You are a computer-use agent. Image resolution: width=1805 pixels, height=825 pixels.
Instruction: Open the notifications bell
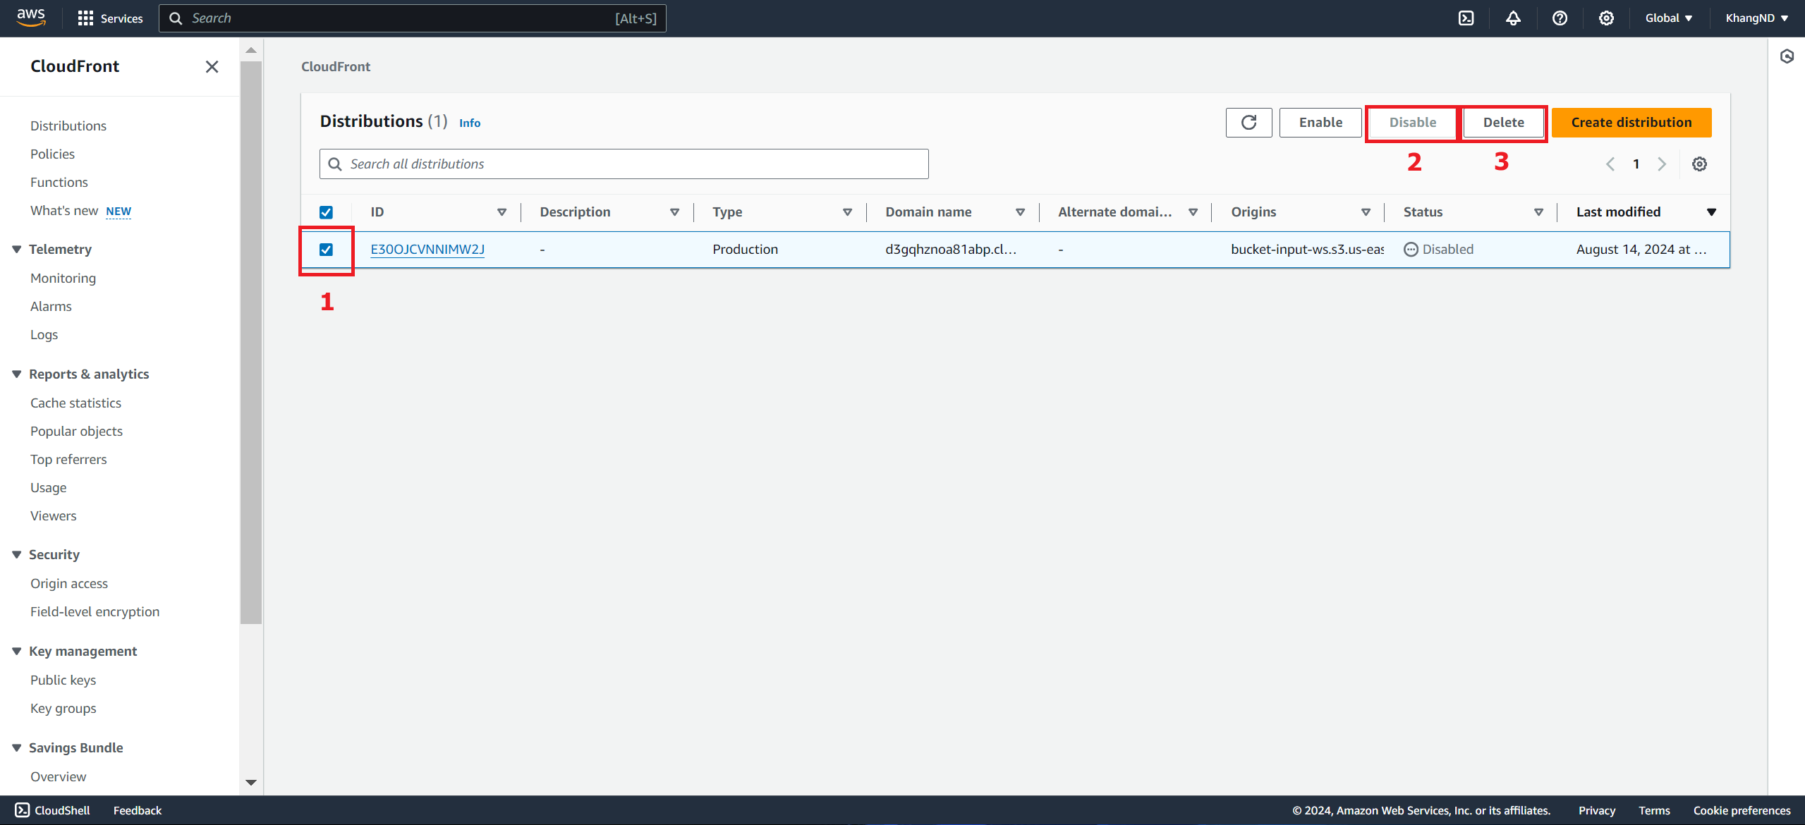(x=1513, y=18)
